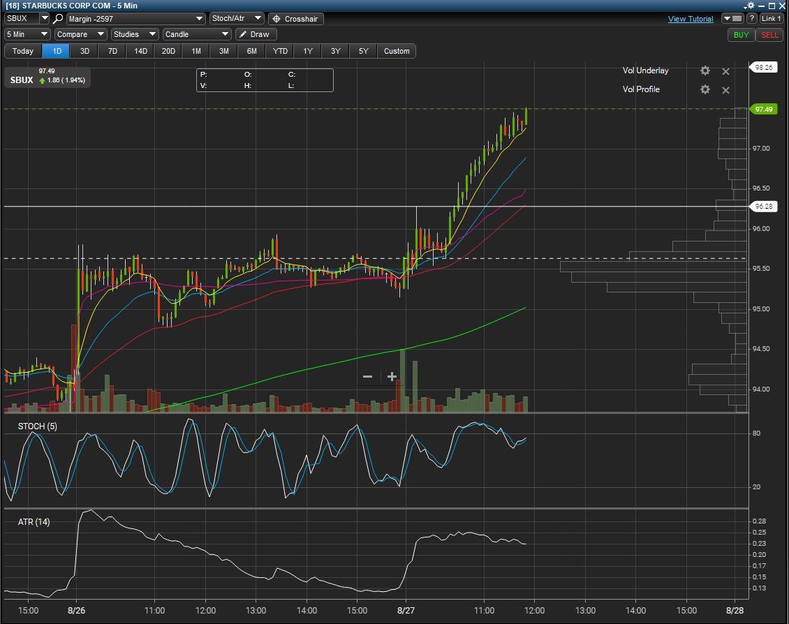The height and width of the screenshot is (624, 789).
Task: Open the Studies dropdown
Action: click(x=135, y=34)
